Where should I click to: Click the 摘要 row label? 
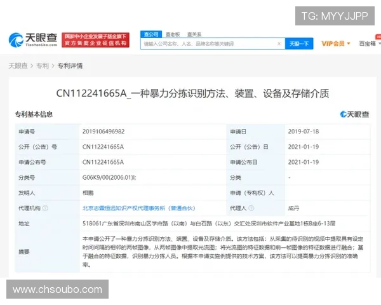pyautogui.click(x=24, y=252)
